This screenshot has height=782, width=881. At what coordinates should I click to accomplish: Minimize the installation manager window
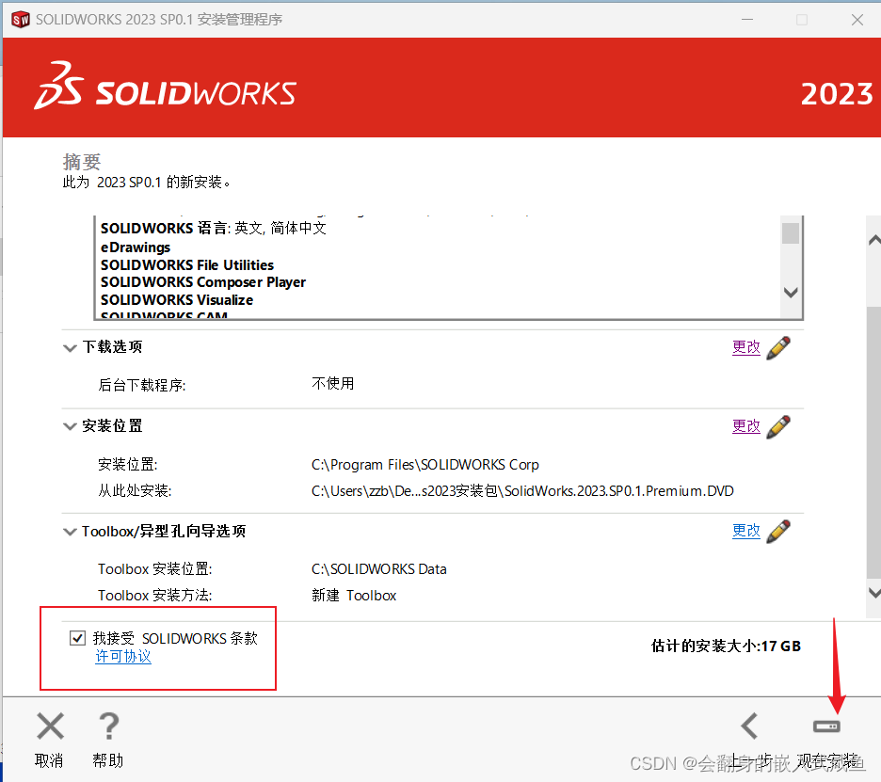click(x=747, y=20)
